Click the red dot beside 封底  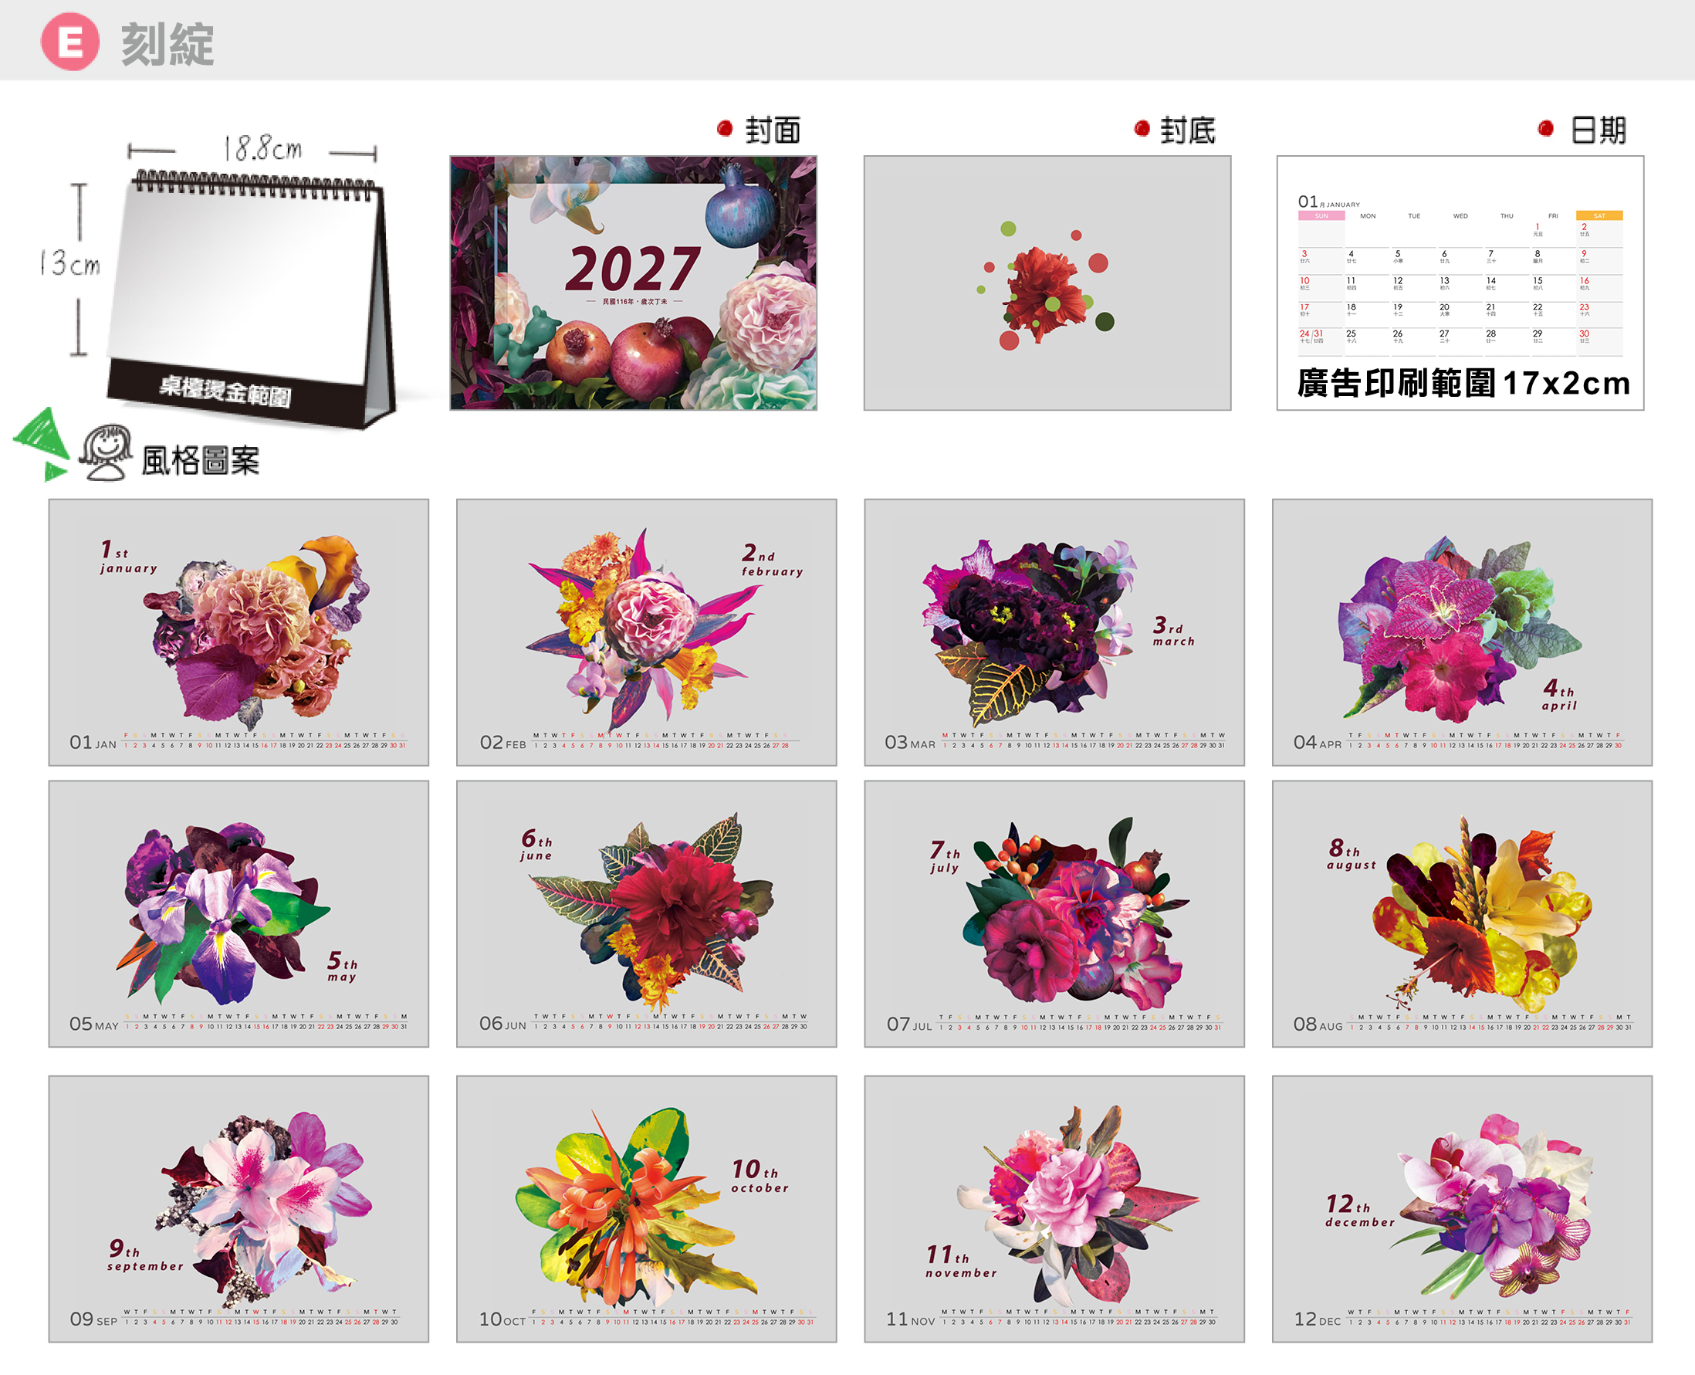coord(1142,128)
